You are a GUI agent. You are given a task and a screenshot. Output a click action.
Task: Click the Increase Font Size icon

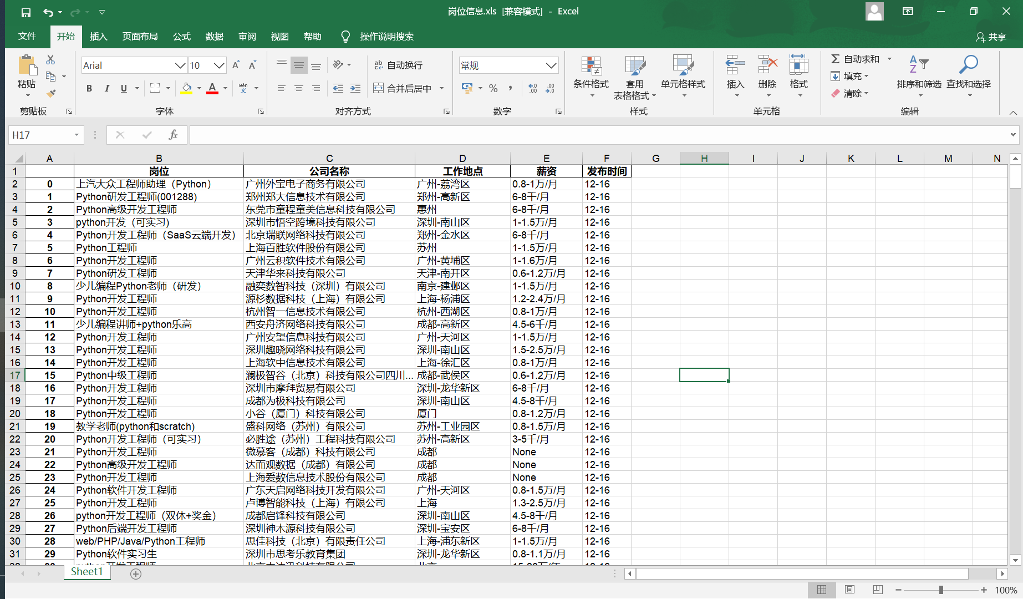236,65
